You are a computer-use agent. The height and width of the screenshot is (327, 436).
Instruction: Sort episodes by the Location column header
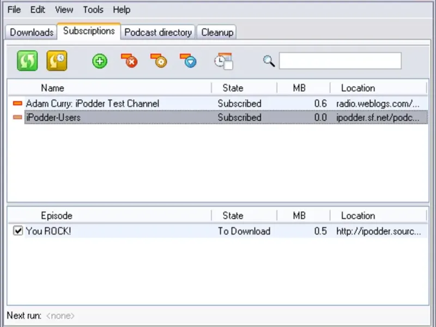[378, 215]
